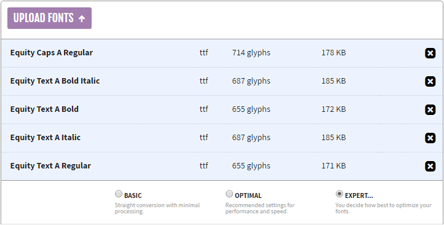Click the You decide how best description
Screen dimensions: 444x225
click(x=383, y=208)
